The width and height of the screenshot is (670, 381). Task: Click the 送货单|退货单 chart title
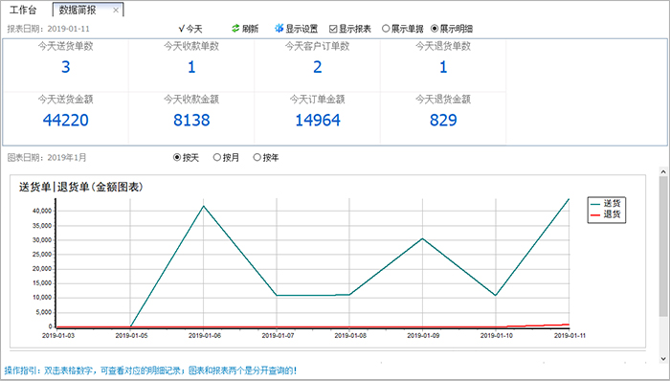click(80, 187)
